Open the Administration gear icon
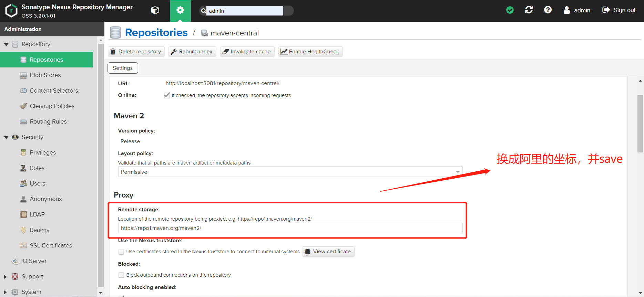 [x=180, y=11]
